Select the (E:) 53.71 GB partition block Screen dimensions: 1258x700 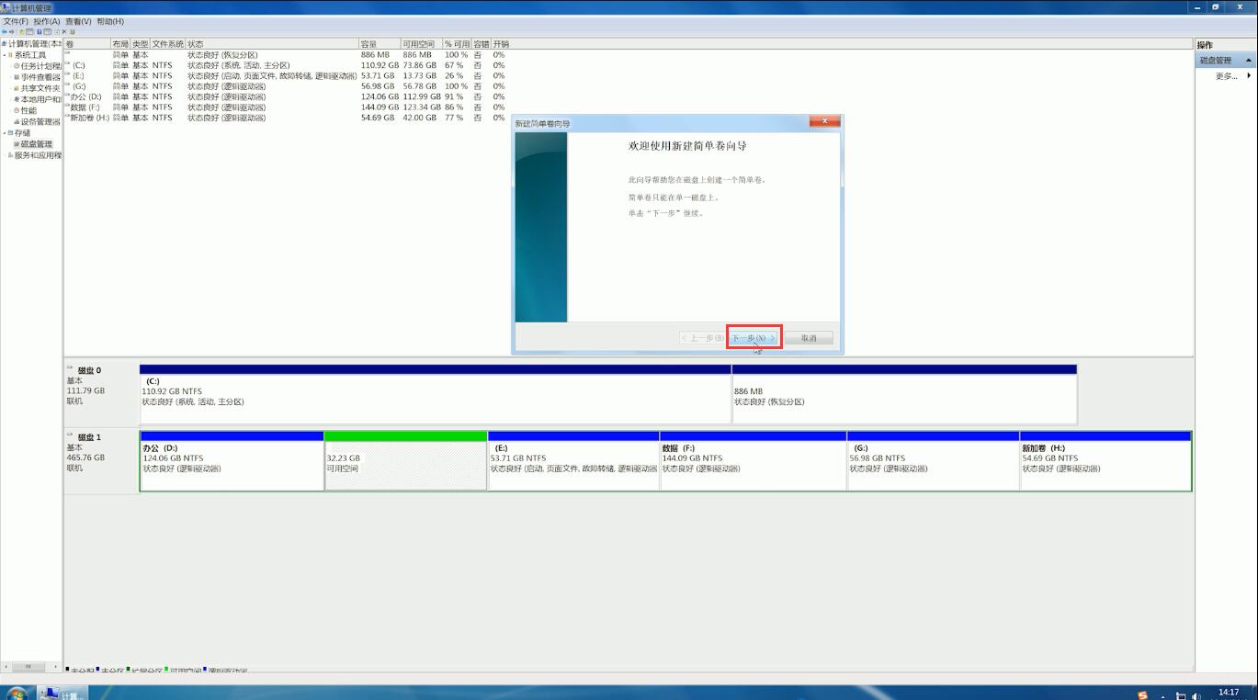(x=573, y=461)
